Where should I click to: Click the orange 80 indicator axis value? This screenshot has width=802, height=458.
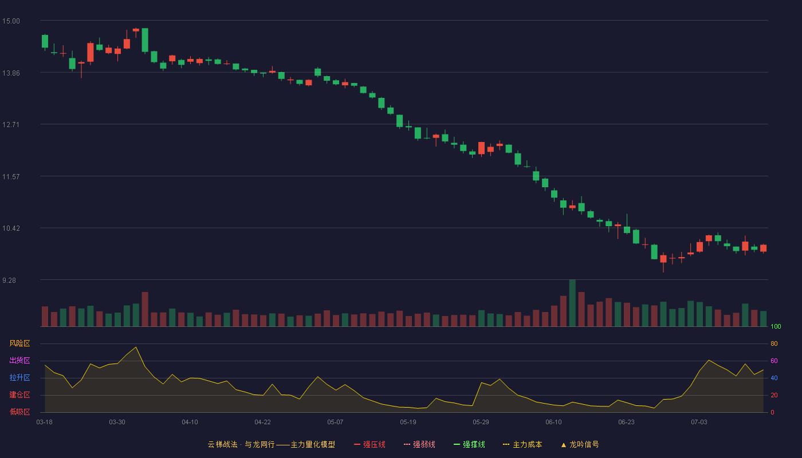(774, 343)
